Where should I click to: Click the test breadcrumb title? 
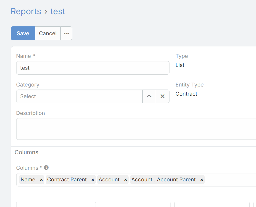[x=58, y=11]
